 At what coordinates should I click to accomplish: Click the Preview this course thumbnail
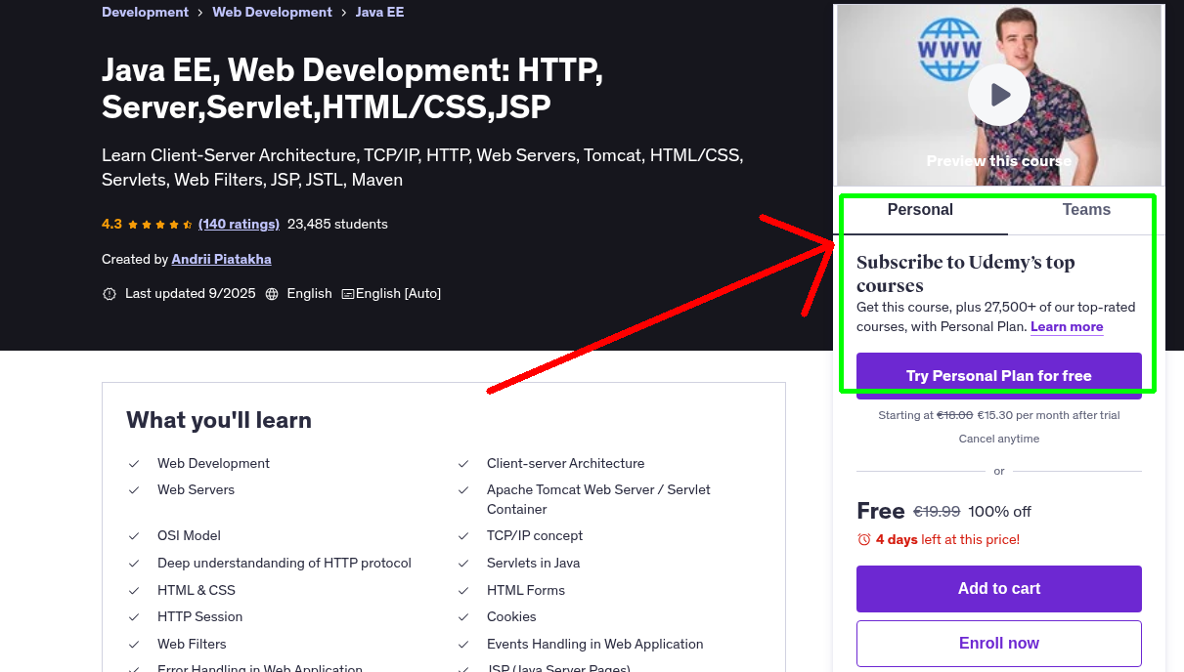(x=998, y=95)
